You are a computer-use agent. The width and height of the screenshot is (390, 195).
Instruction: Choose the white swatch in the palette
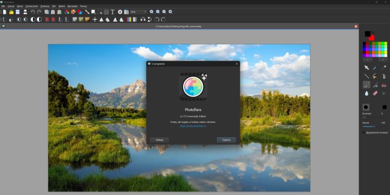(386, 56)
